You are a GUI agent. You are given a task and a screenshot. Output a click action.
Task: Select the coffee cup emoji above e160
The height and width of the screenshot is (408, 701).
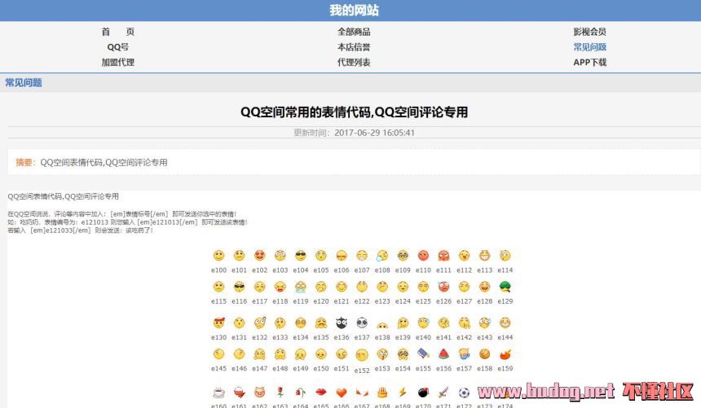pyautogui.click(x=218, y=393)
